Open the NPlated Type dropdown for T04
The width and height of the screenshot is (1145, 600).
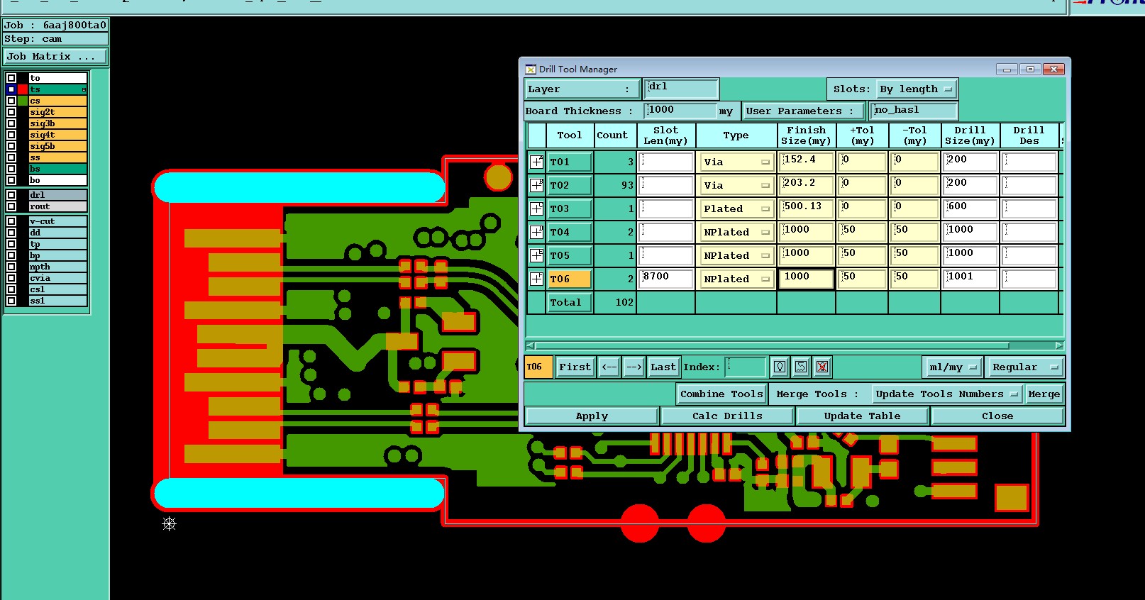click(736, 232)
